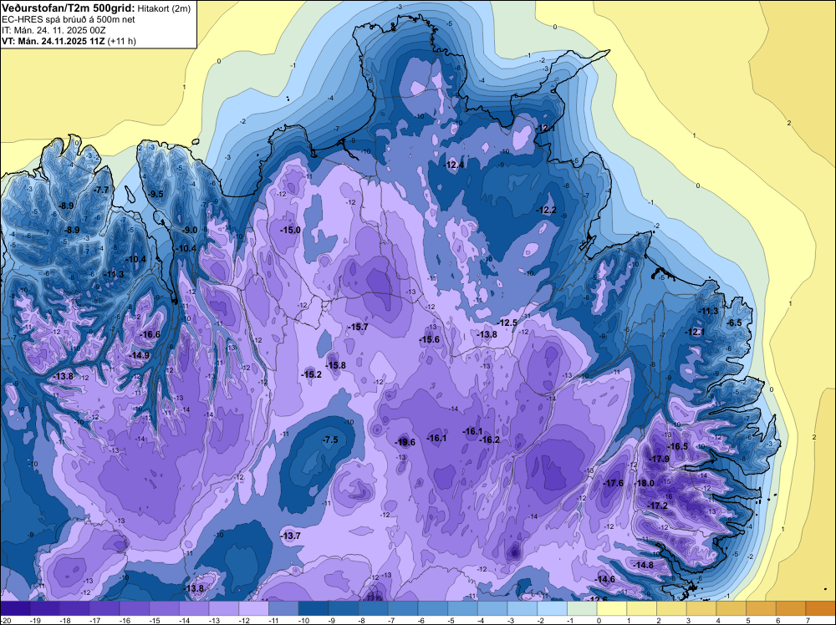Click the temperature label "-15.7"
836x625 pixels.
pos(358,327)
